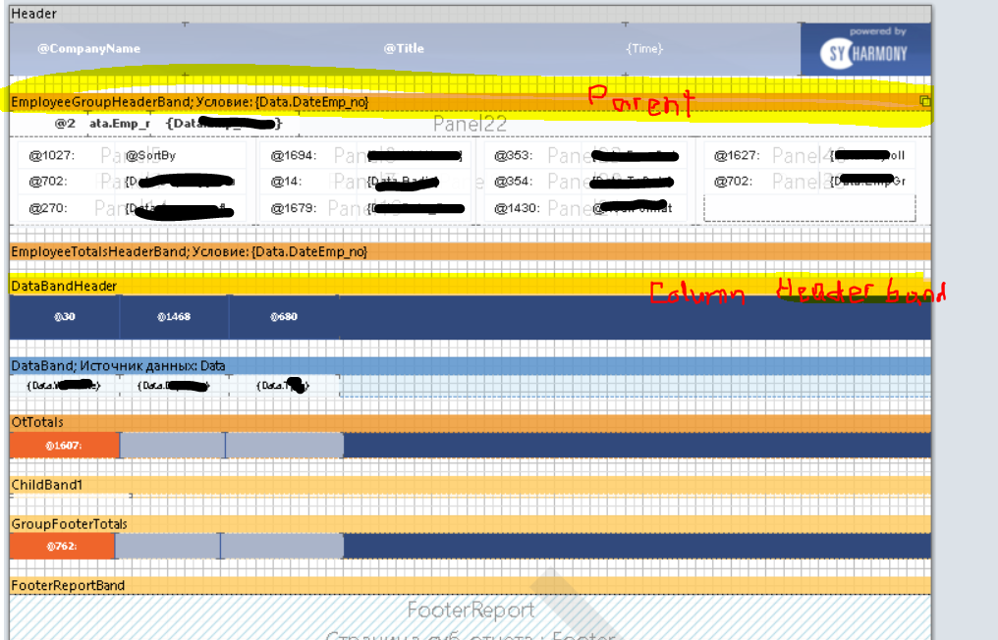Select the @702: label below @1627:
This screenshot has height=640, width=998.
(x=733, y=182)
